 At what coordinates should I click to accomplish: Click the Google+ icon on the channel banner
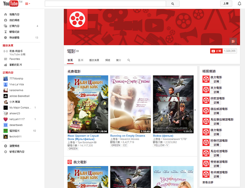click(233, 41)
